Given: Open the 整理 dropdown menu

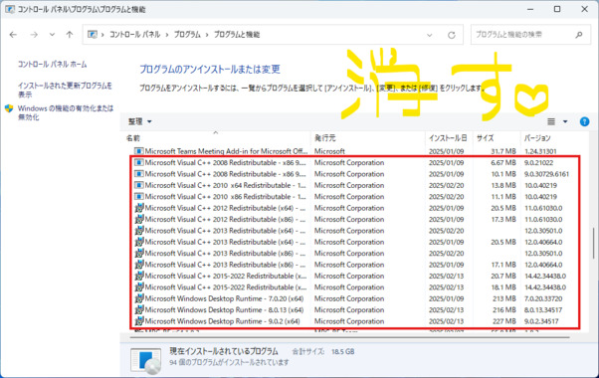Looking at the screenshot, I should click(140, 121).
